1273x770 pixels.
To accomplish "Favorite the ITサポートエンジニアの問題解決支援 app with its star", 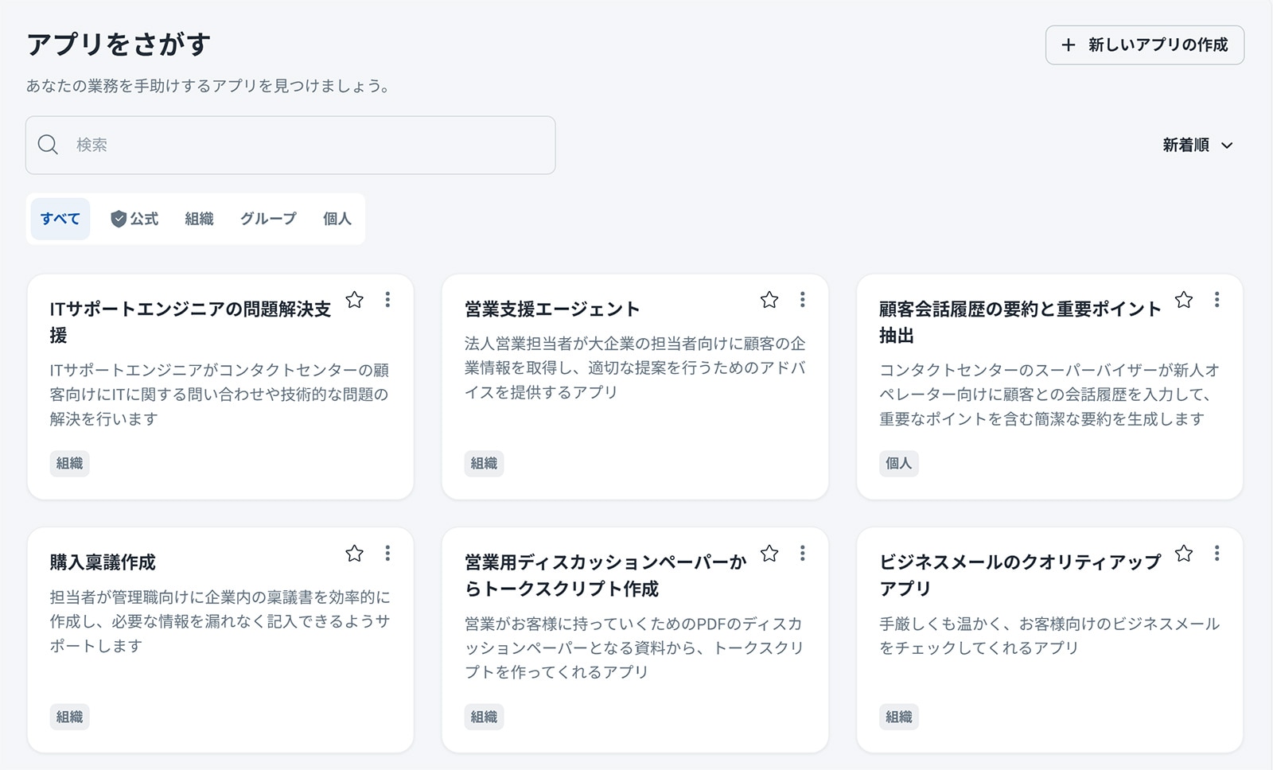I will 354,300.
